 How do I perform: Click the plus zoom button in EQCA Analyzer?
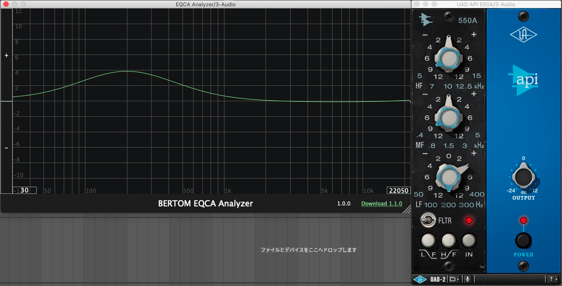coord(6,55)
